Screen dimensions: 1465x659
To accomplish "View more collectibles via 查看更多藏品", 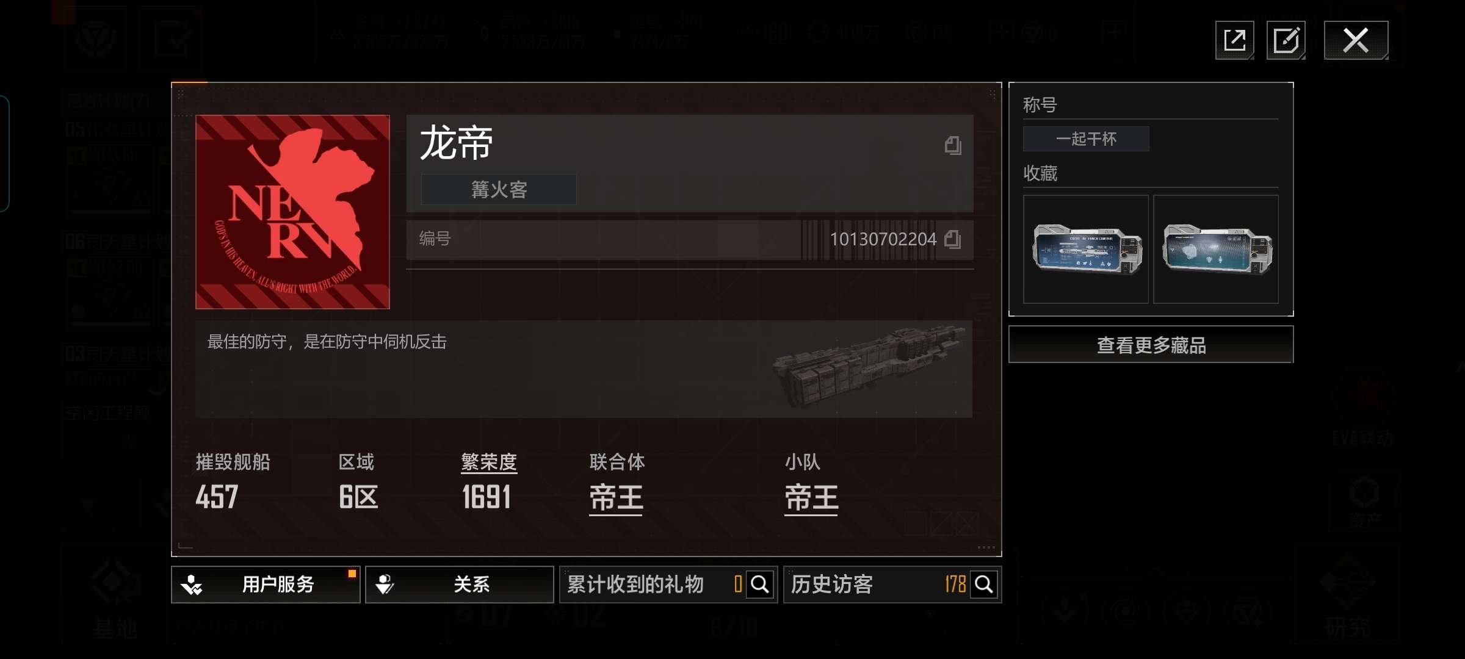I will 1151,345.
